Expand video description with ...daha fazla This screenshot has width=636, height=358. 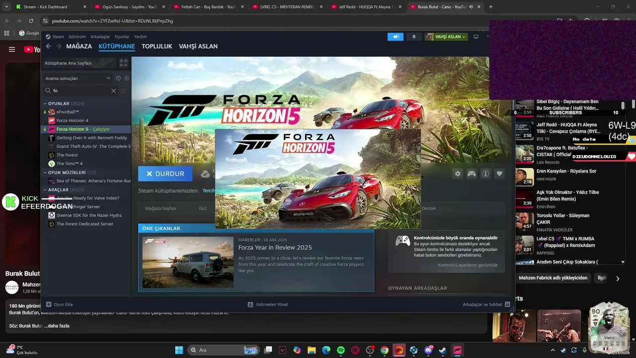pyautogui.click(x=56, y=326)
